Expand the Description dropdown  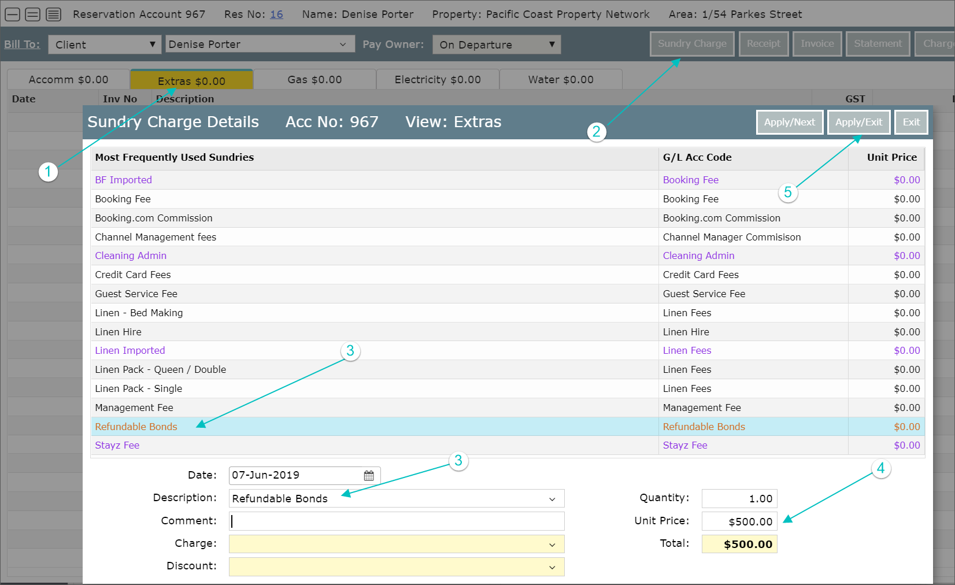[x=551, y=499]
